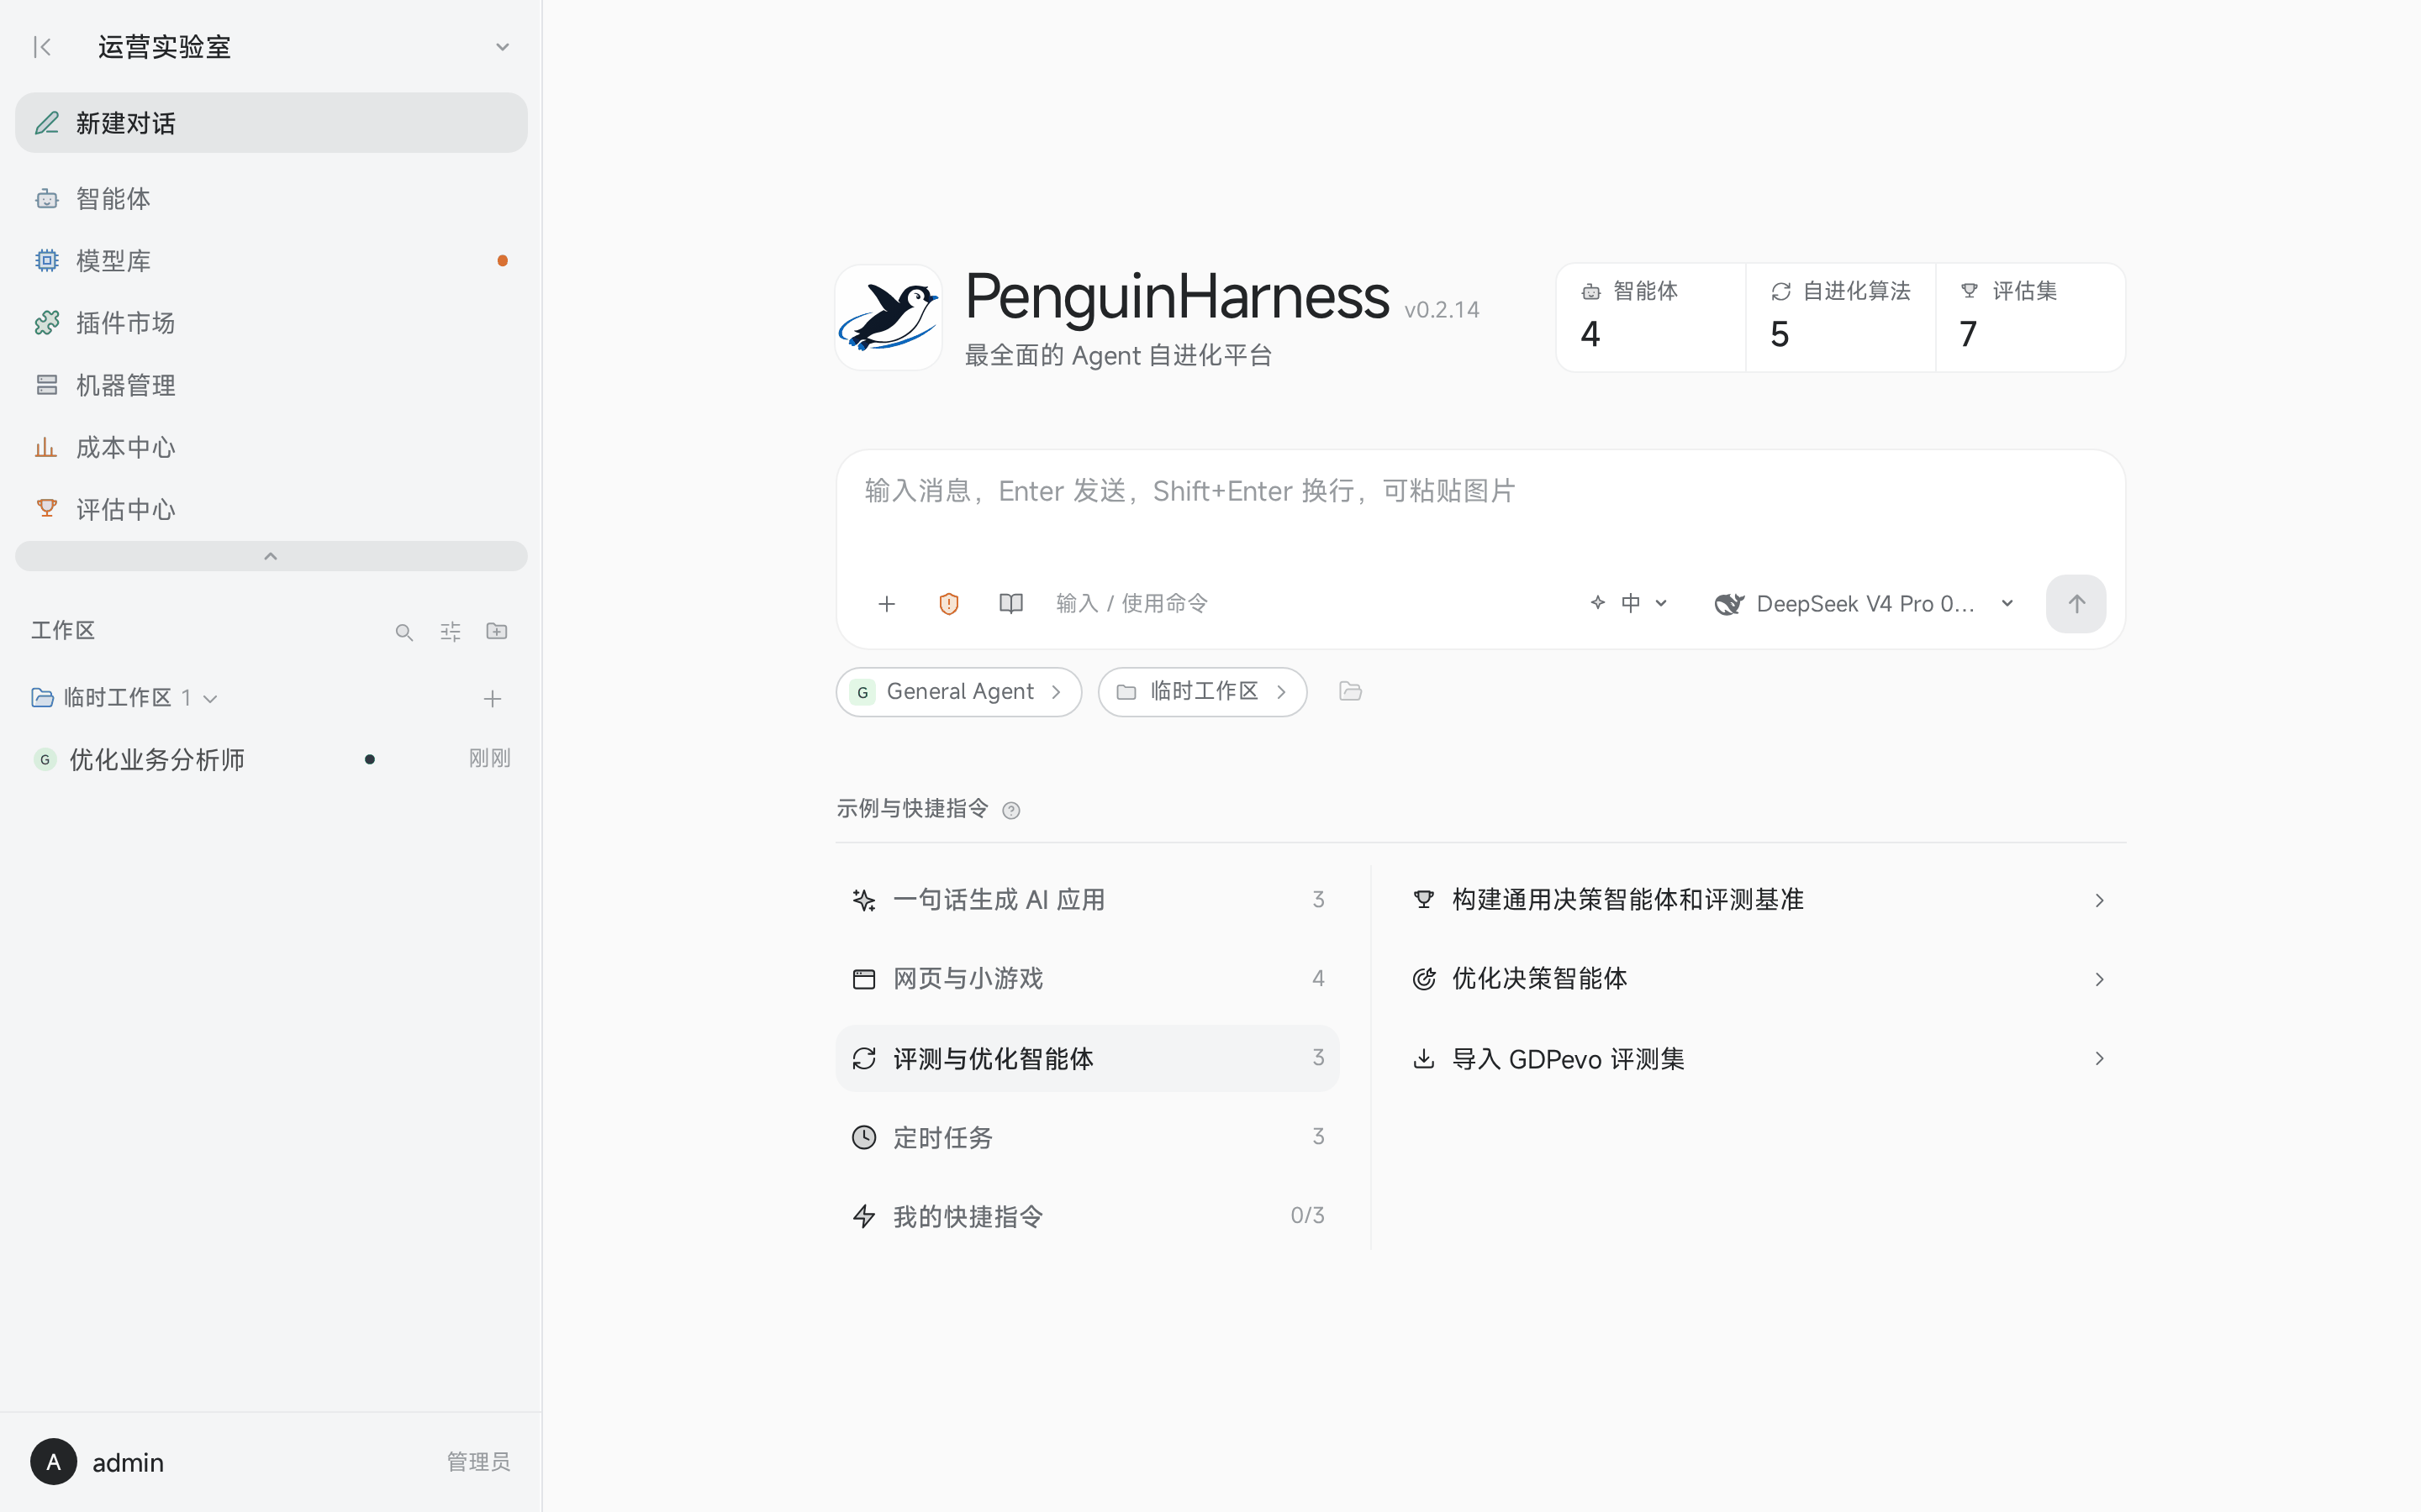Open workspace filter settings icon
The width and height of the screenshot is (2421, 1512).
click(x=451, y=632)
